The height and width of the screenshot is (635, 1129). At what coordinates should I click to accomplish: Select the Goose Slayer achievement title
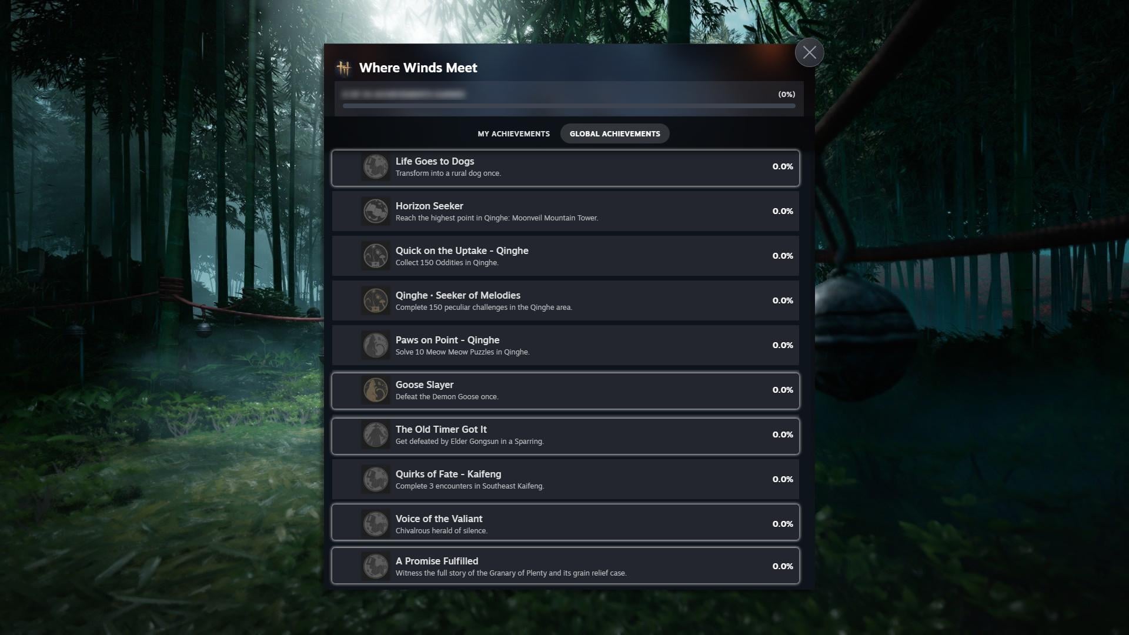point(425,385)
